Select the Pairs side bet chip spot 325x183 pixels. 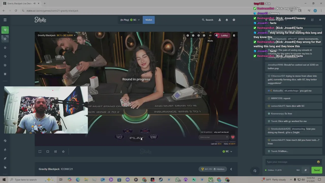(119, 137)
